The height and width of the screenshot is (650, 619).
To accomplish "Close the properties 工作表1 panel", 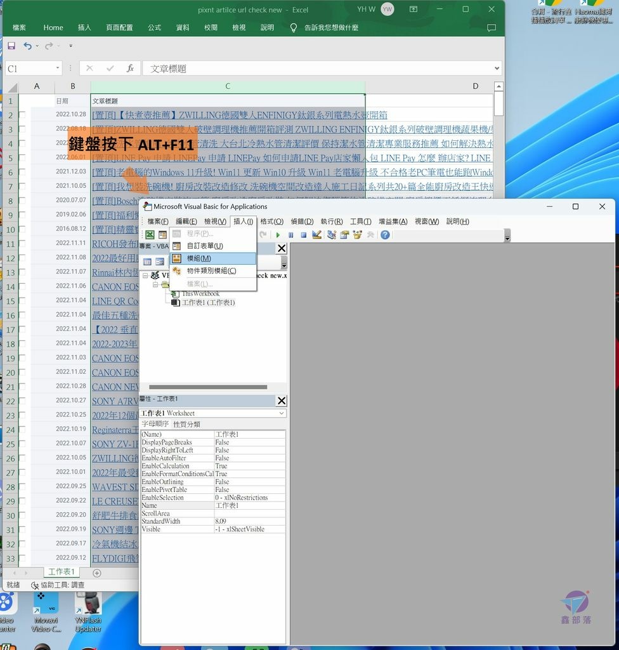I will [x=282, y=401].
